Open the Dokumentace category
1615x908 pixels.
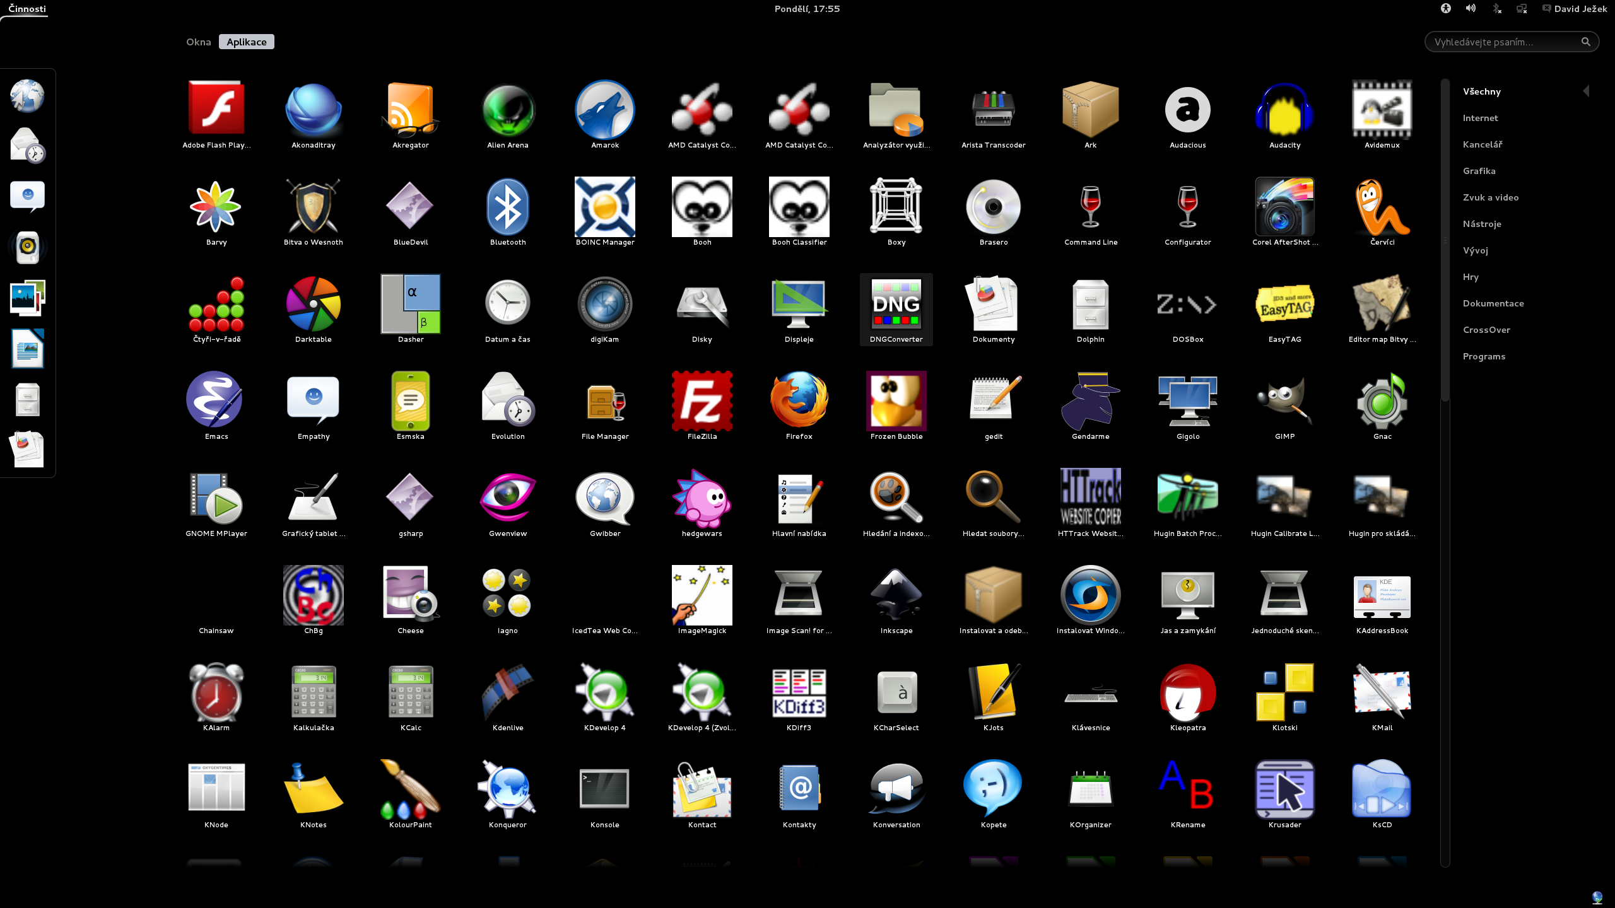pos(1493,303)
